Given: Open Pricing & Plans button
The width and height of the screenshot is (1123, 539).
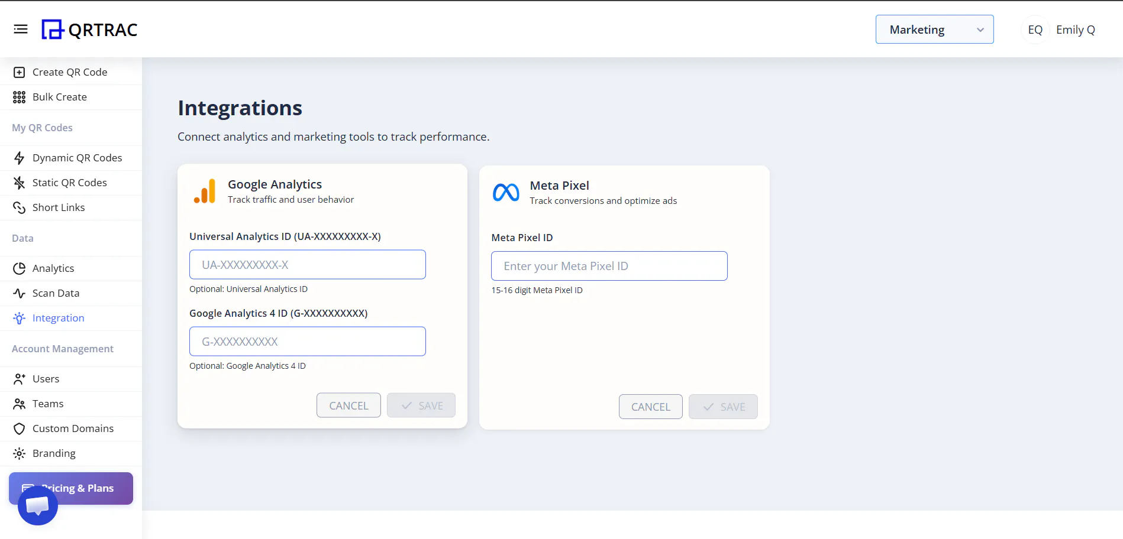Looking at the screenshot, I should tap(71, 488).
